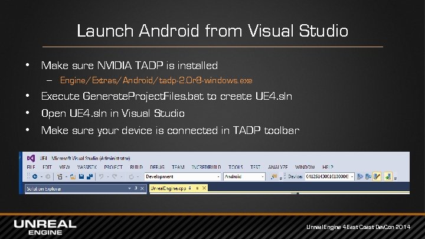Click highlighted TADP icon with pencil
425x239 pixels.
(x=377, y=176)
